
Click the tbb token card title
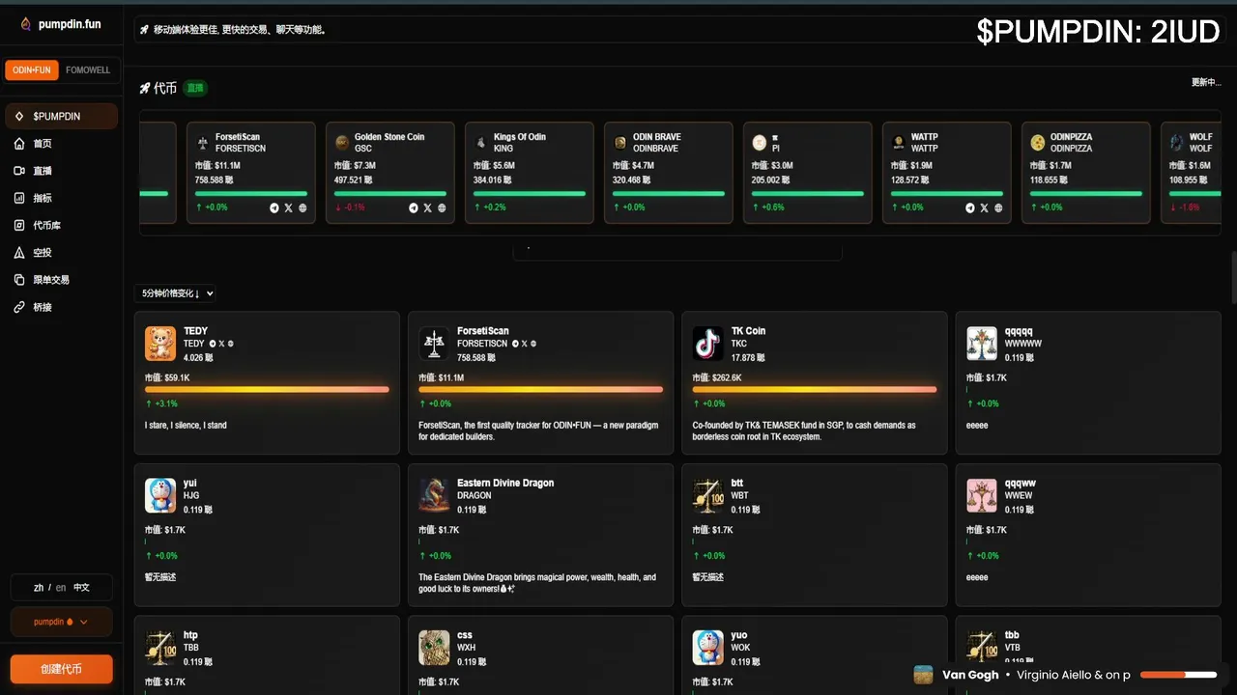click(1012, 635)
